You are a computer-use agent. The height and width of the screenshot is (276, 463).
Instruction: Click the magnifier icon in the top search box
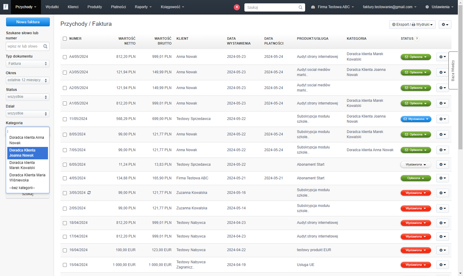(x=300, y=7)
